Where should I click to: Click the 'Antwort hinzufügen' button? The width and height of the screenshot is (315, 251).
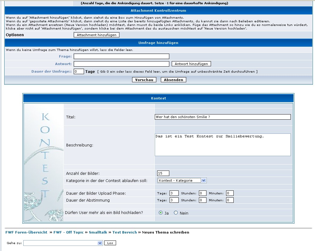click(x=191, y=64)
